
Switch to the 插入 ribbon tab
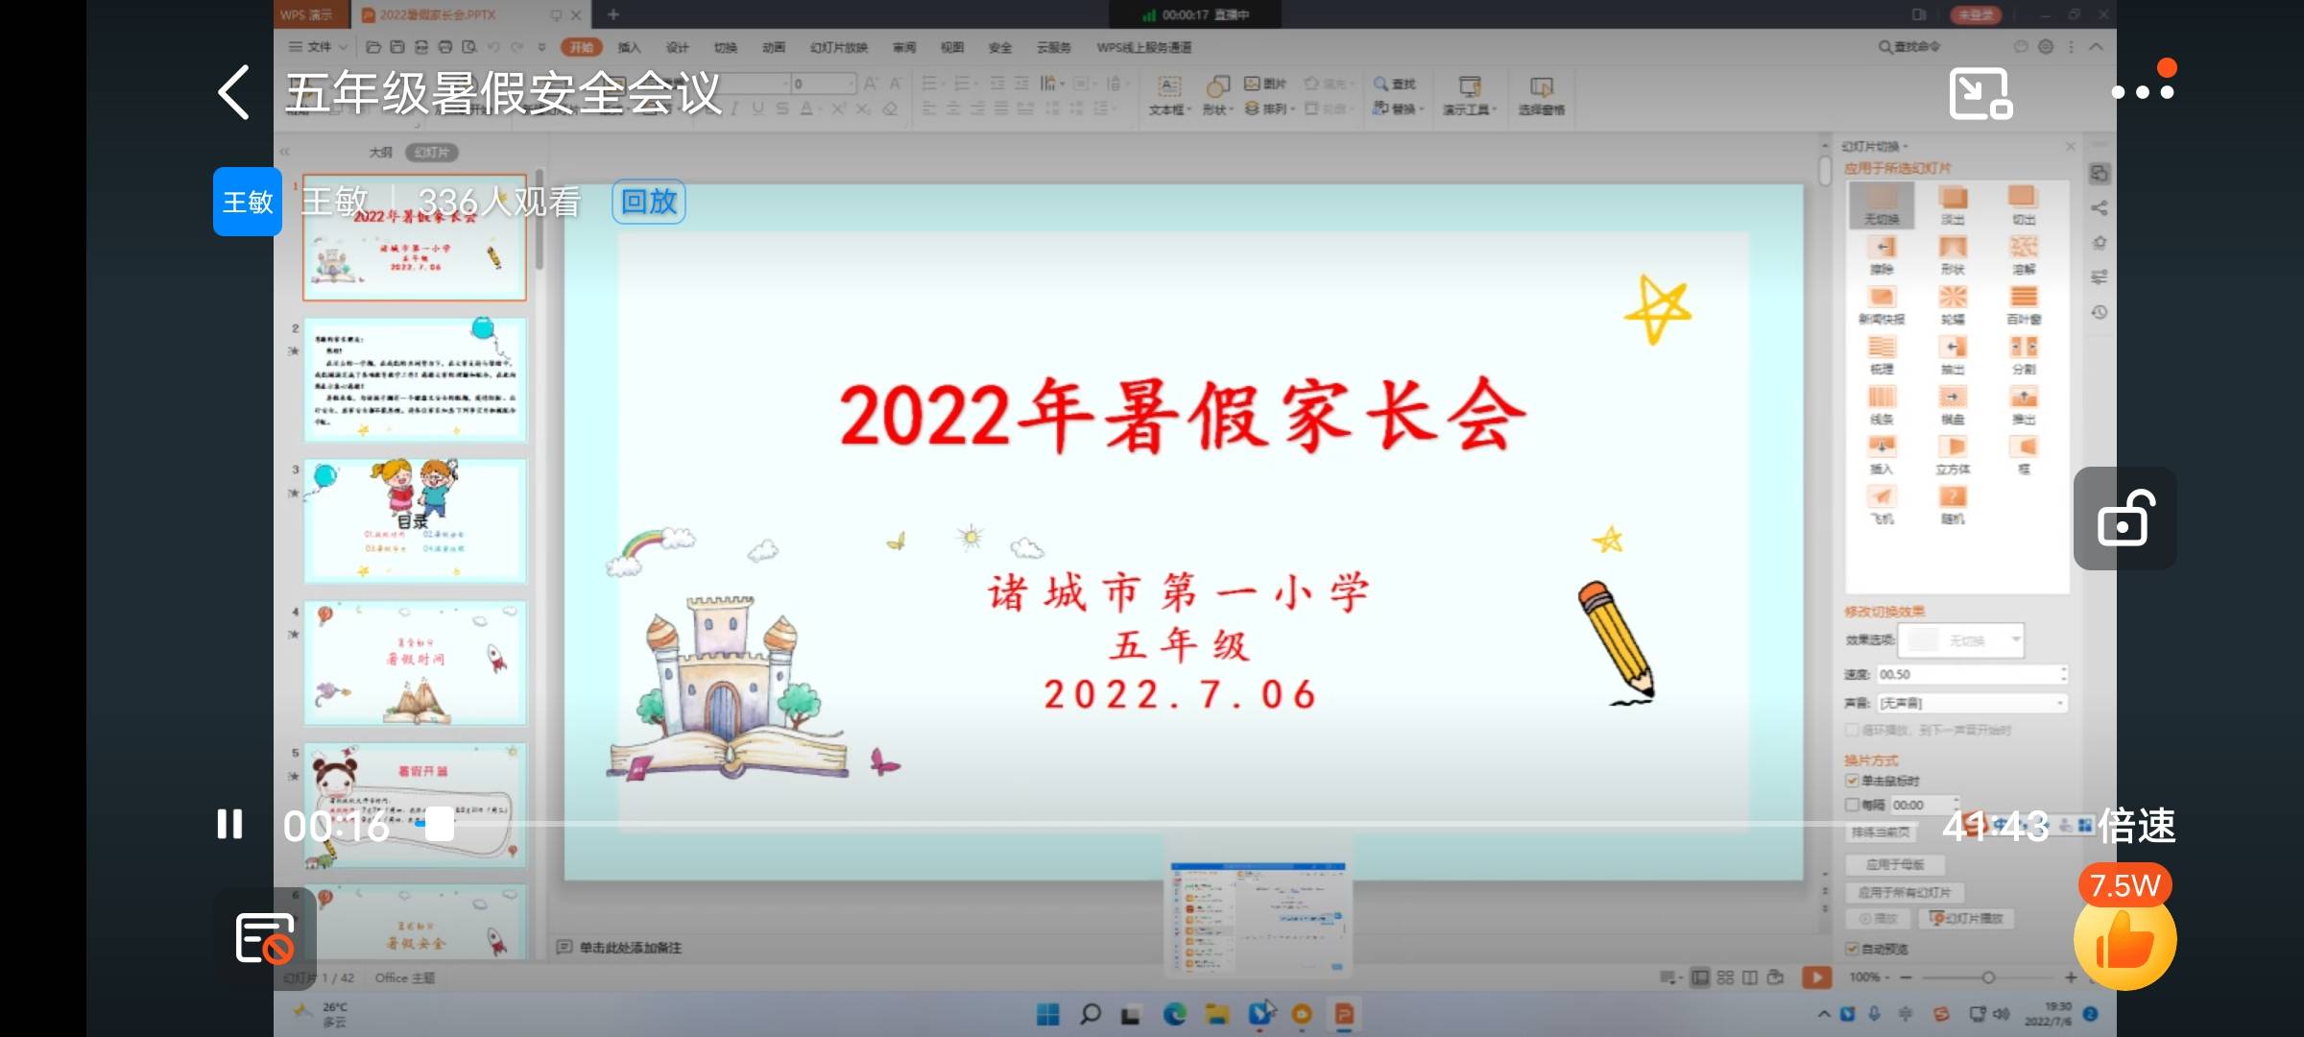pyautogui.click(x=629, y=46)
